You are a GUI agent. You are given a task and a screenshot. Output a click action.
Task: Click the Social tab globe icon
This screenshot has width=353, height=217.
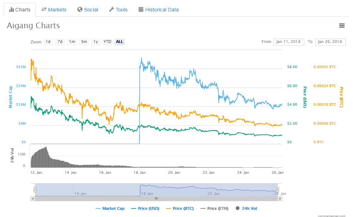pyautogui.click(x=80, y=9)
